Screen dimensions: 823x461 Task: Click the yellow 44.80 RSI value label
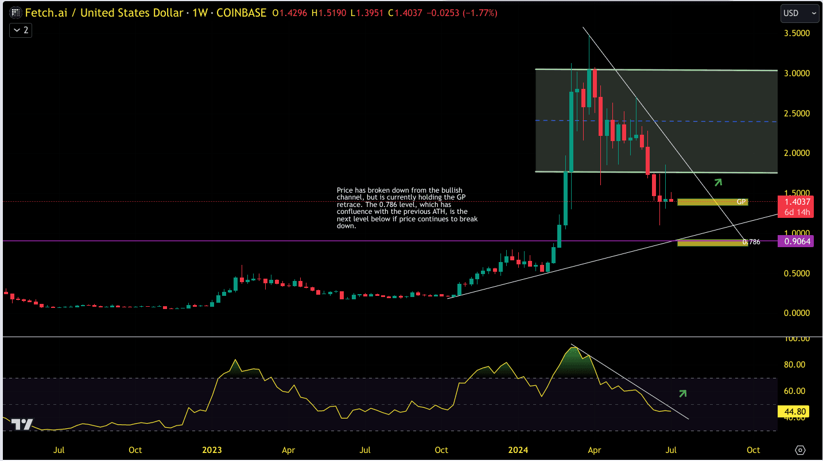click(x=794, y=411)
